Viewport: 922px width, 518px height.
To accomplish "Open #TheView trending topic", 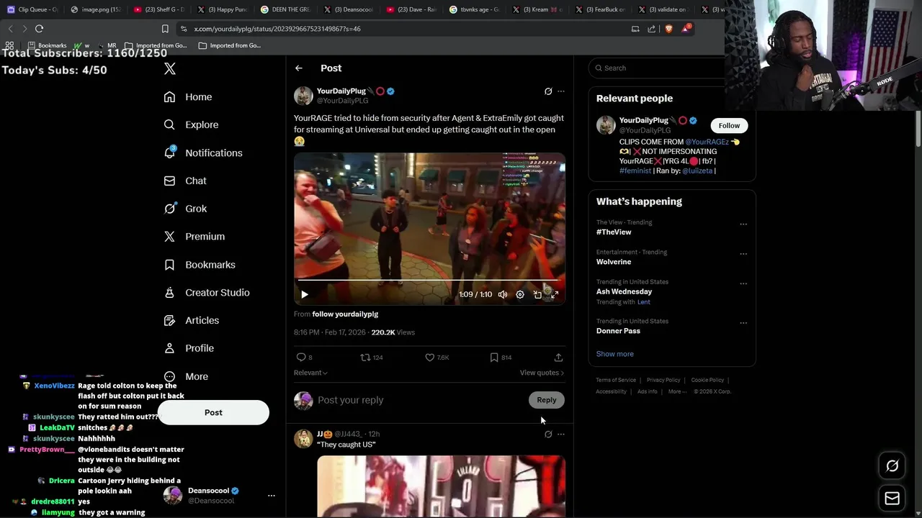I will [x=614, y=232].
